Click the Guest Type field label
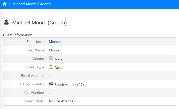The height and width of the screenshot is (109, 179). 35,67
